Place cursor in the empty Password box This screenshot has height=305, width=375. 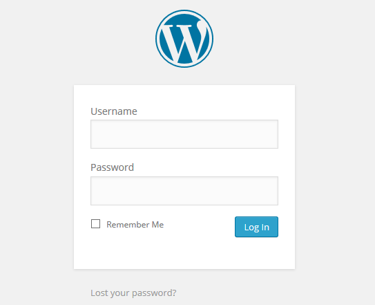pyautogui.click(x=184, y=191)
